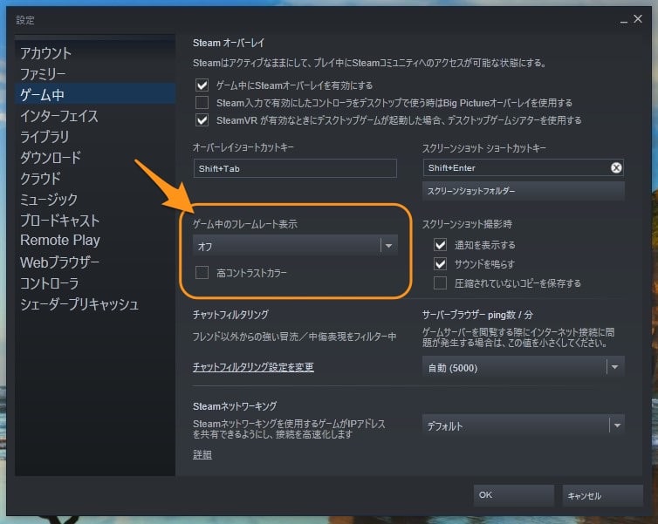Switch to Remote Play settings

click(60, 241)
